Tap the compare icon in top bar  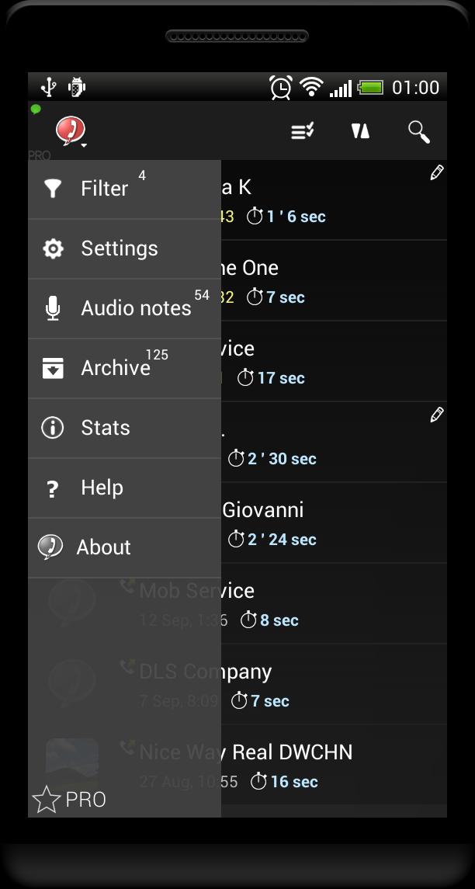[360, 131]
